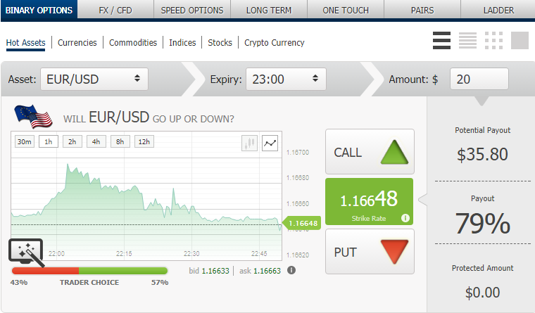This screenshot has height=313, width=535.
Task: Toggle the 12h chart timeframe
Action: (144, 141)
